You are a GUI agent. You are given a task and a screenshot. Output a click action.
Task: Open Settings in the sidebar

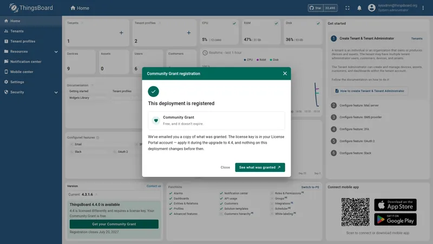pos(31,82)
